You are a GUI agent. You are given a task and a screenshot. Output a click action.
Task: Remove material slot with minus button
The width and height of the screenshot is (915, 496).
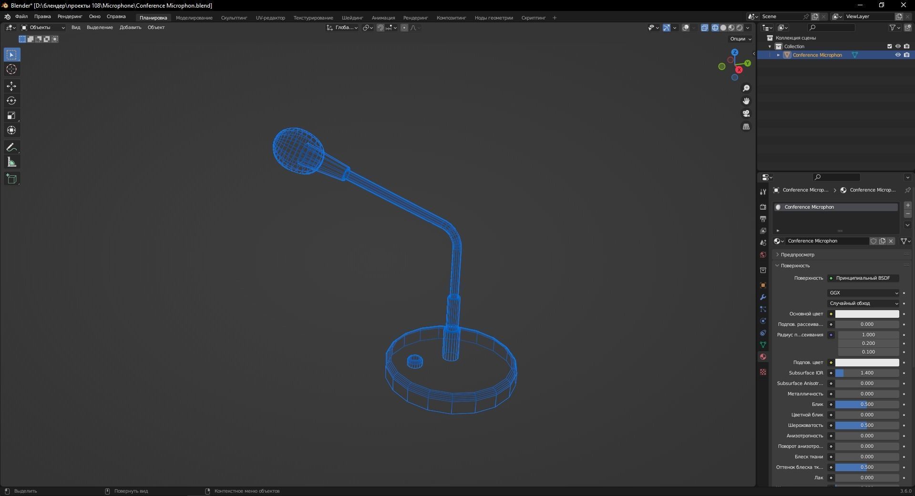pyautogui.click(x=908, y=214)
